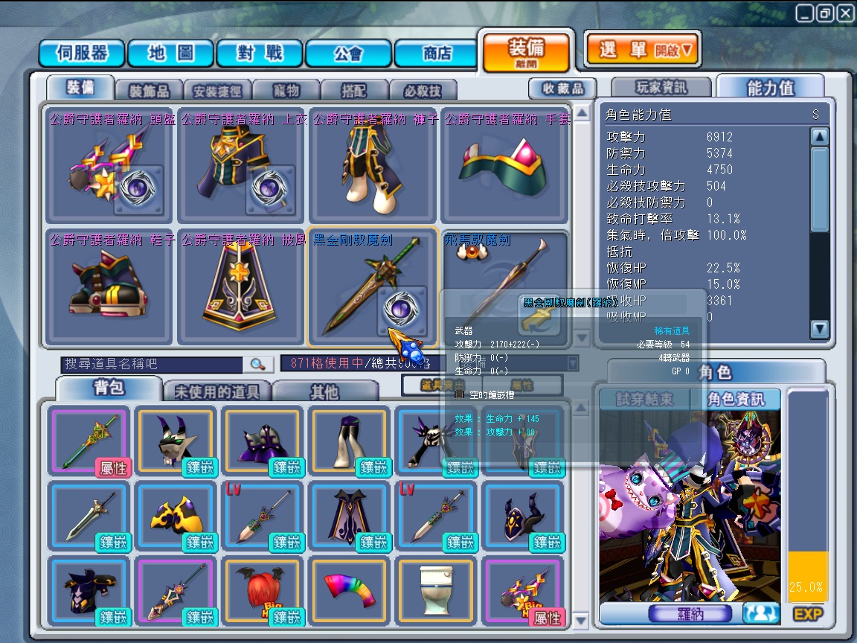Pick the yellow and black gloves item
The width and height of the screenshot is (857, 643).
pos(176,516)
